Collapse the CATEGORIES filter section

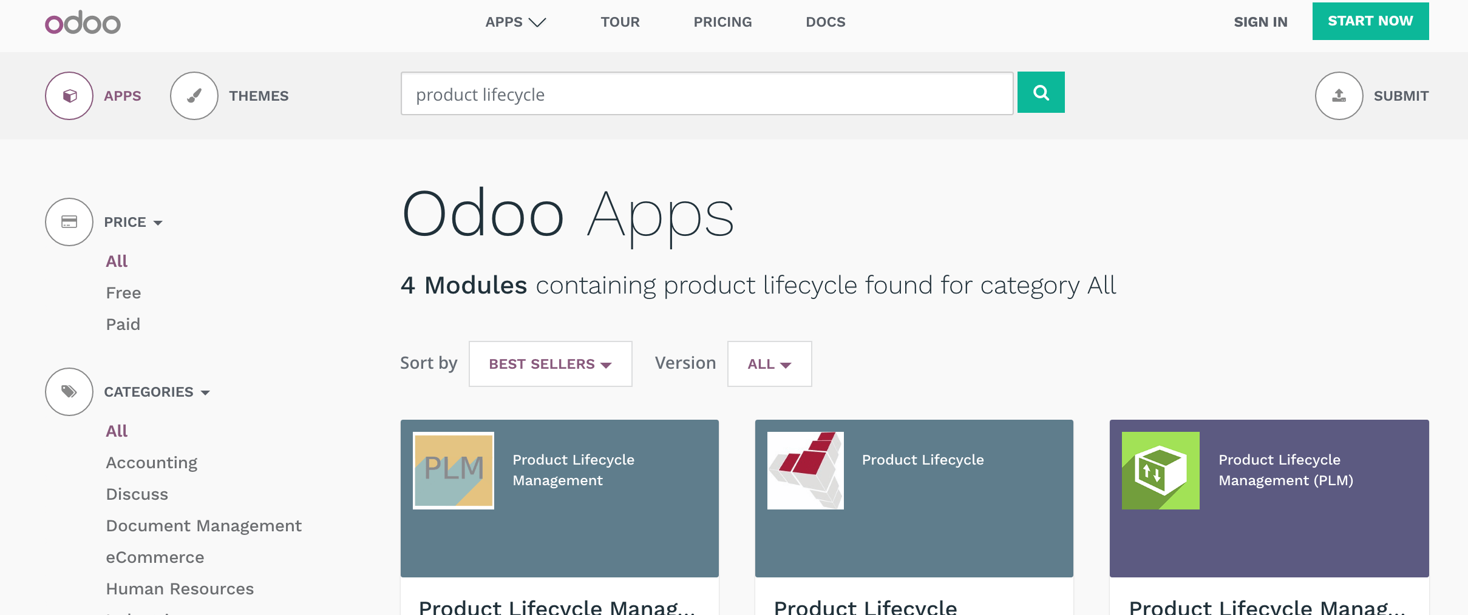point(157,392)
